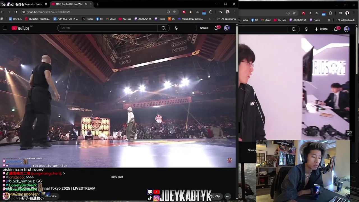Open the All Bookmarks folder in front window
359x202 pixels.
226,19
